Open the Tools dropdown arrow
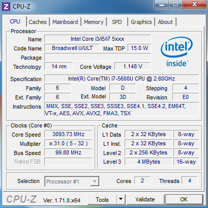This screenshot has height=208, width=208. tap(121, 199)
